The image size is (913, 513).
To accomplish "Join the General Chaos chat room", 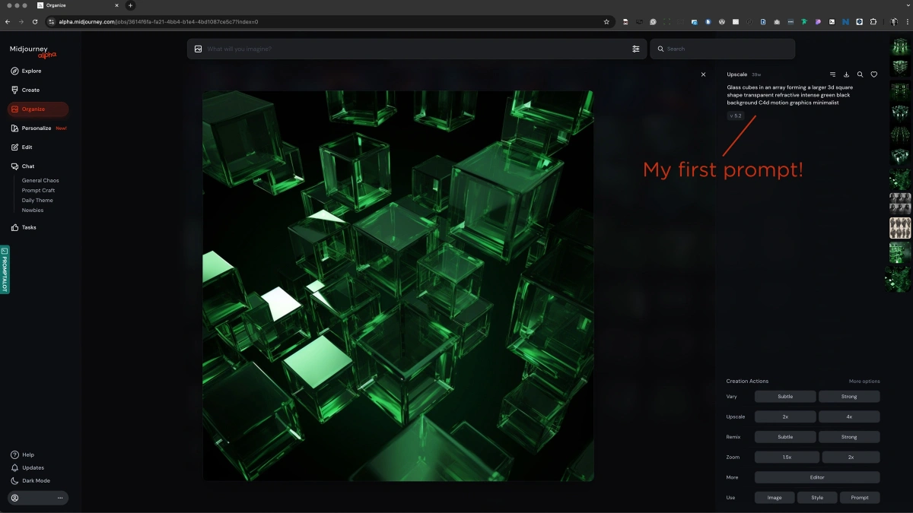I will tap(40, 181).
